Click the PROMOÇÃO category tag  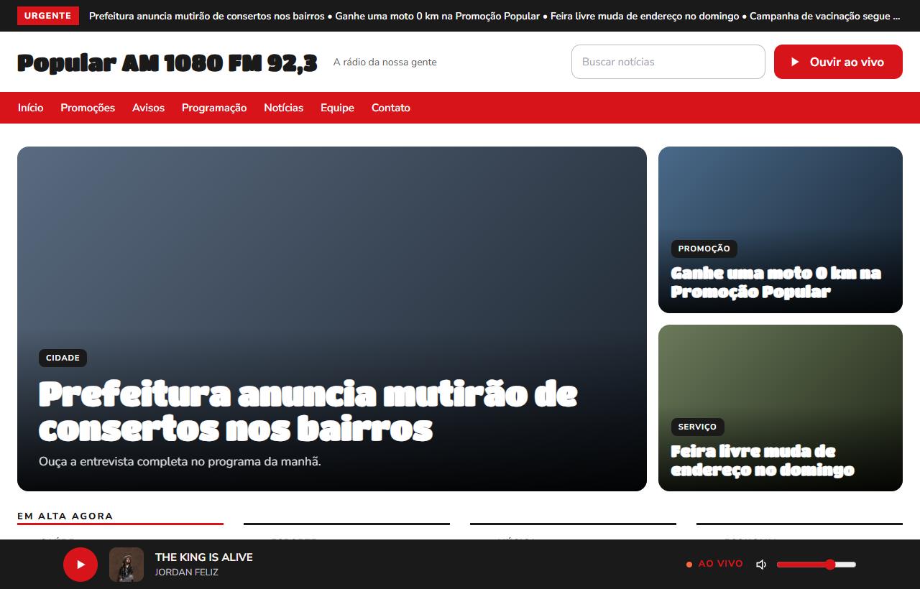pyautogui.click(x=704, y=249)
